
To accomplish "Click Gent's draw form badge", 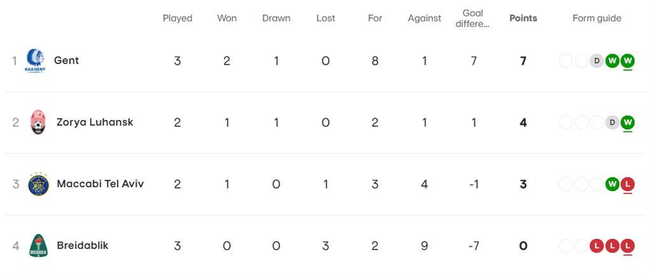I will click(x=597, y=61).
